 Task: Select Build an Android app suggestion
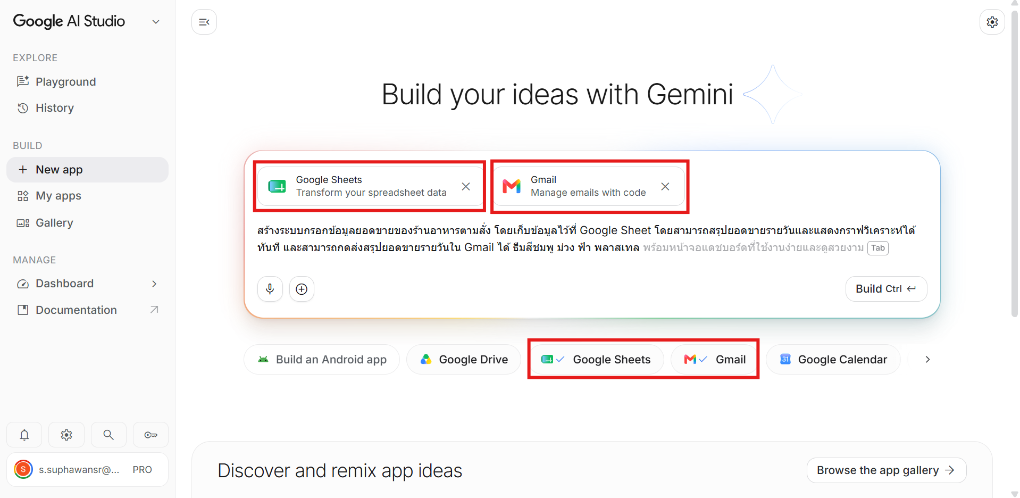[322, 360]
